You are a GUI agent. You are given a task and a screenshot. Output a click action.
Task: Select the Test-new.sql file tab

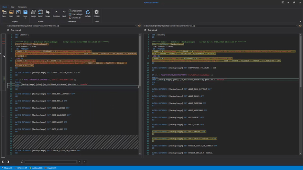[x=16, y=30]
